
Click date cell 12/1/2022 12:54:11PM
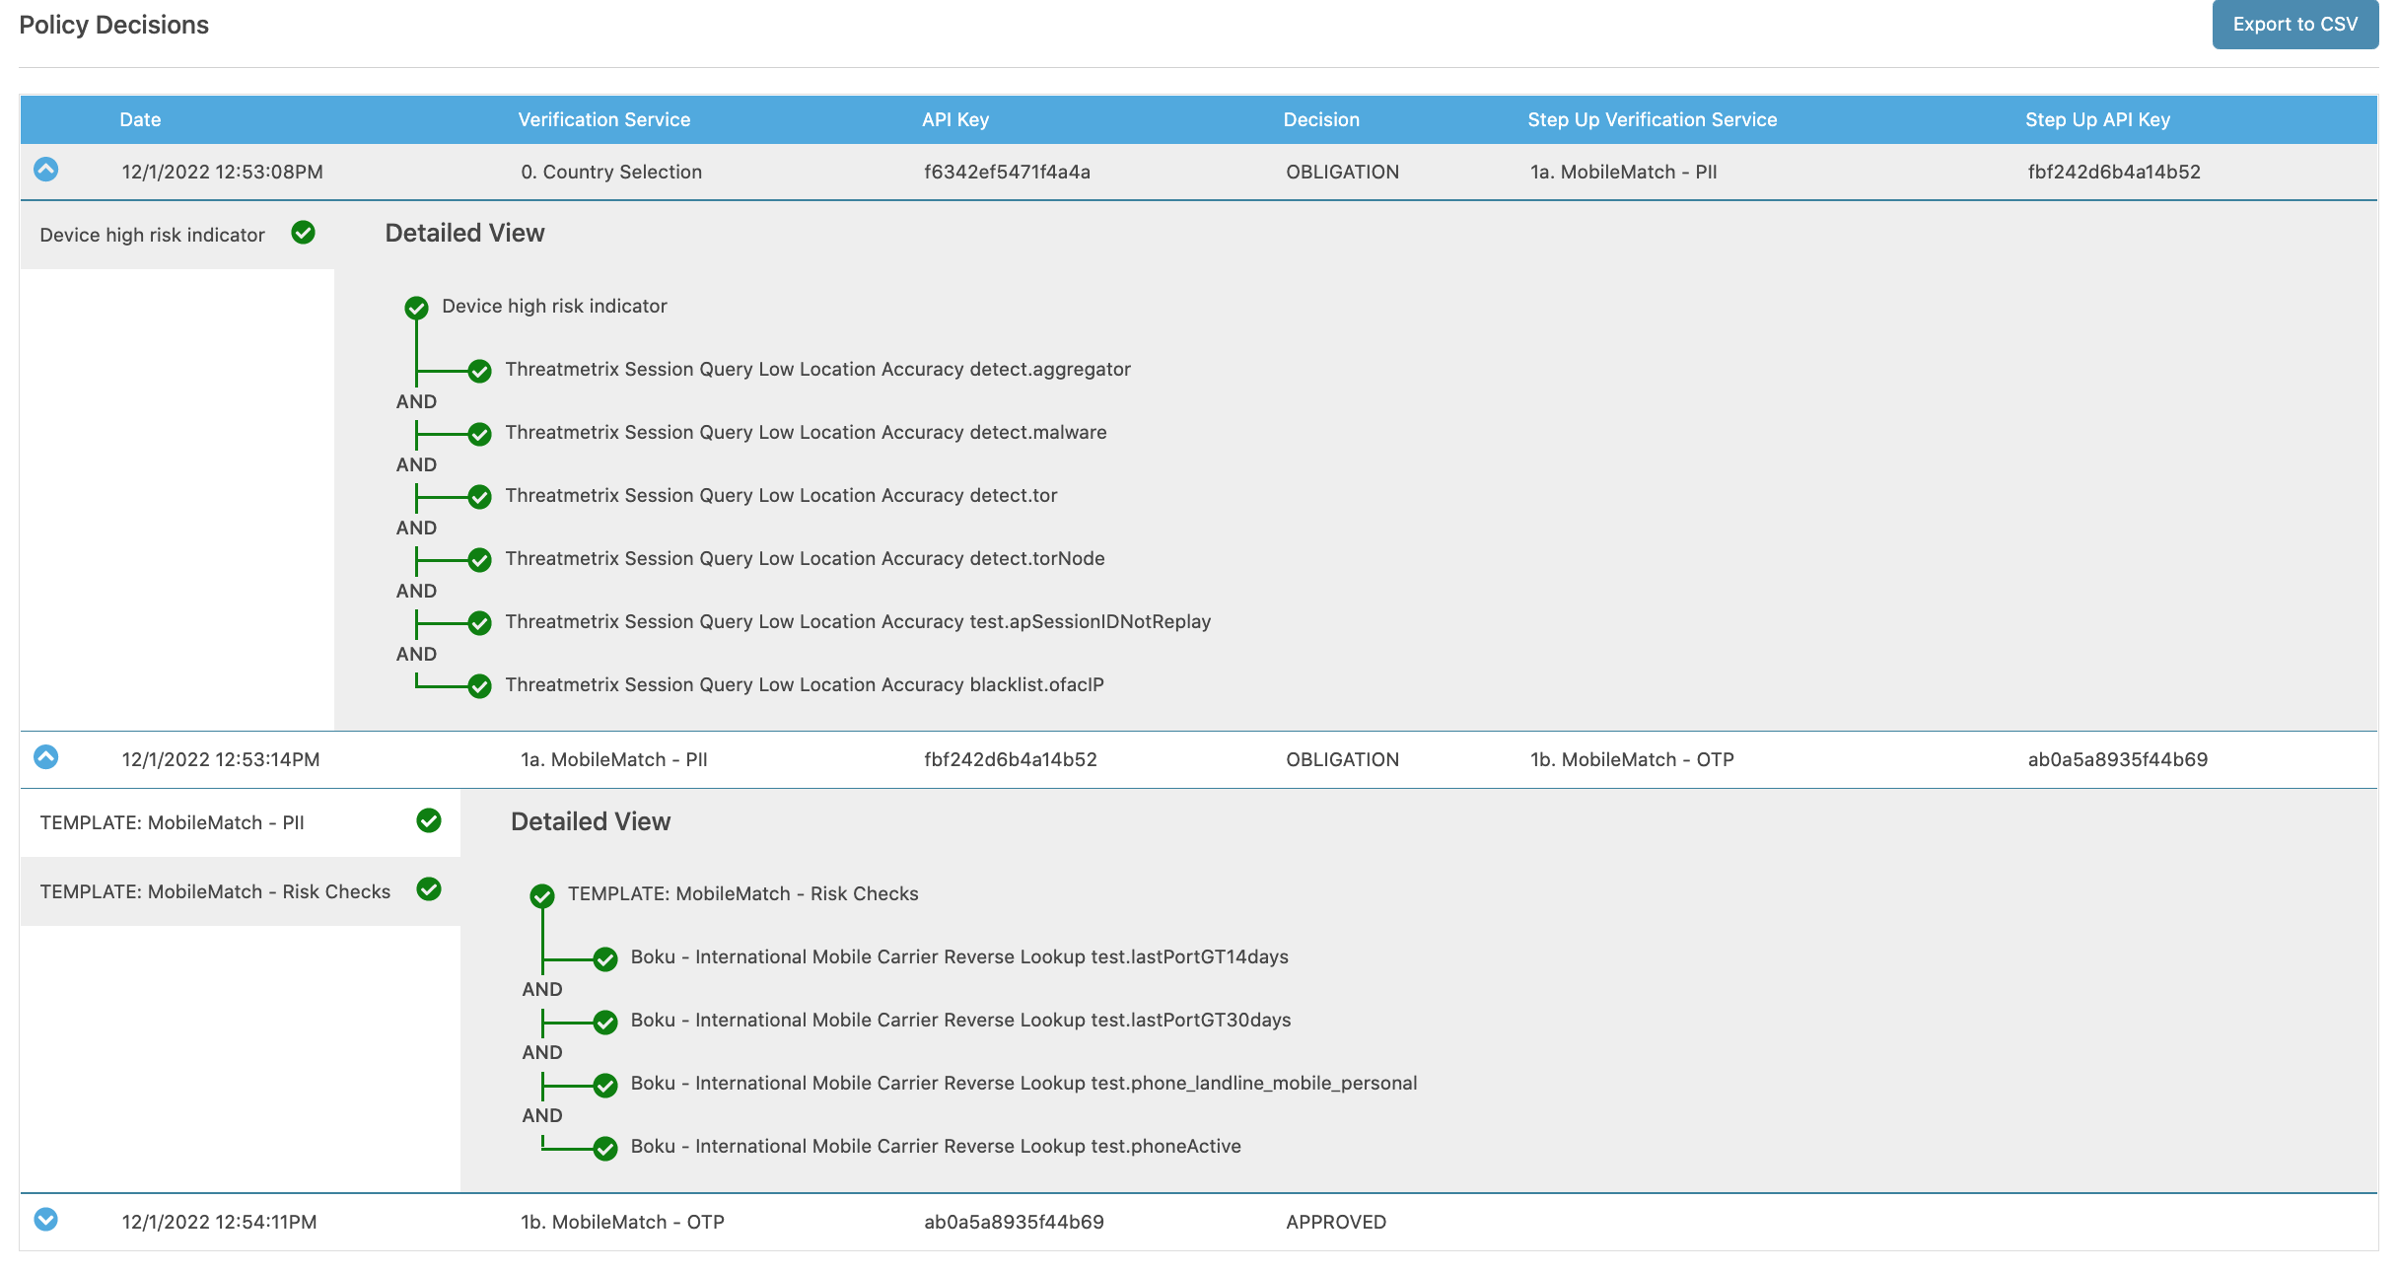pos(219,1222)
